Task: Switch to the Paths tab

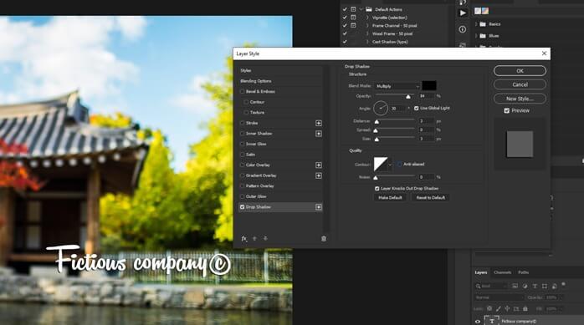Action: 523,272
